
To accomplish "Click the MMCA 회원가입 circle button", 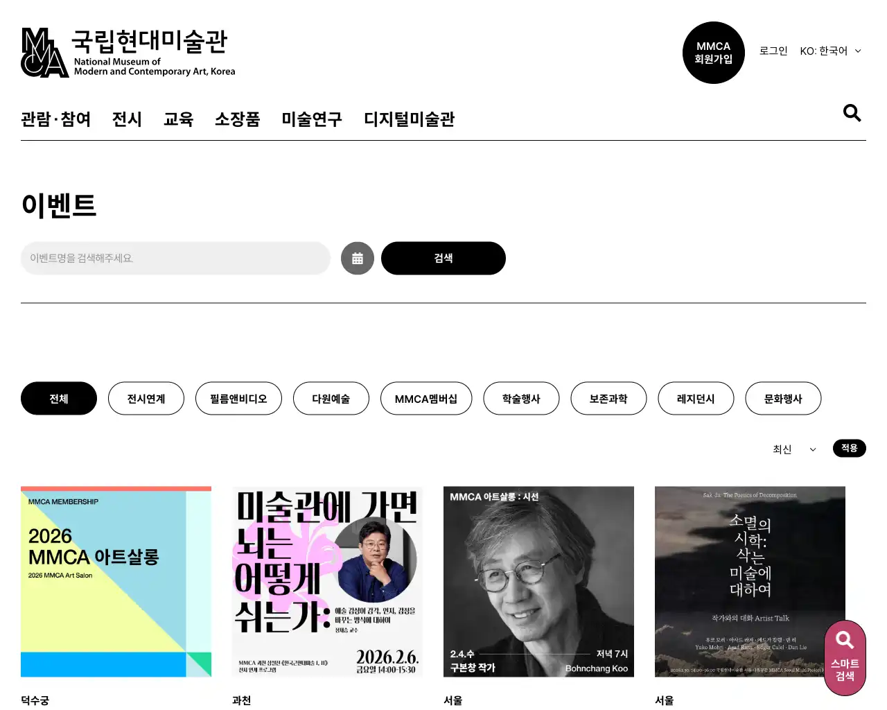I will coord(714,53).
